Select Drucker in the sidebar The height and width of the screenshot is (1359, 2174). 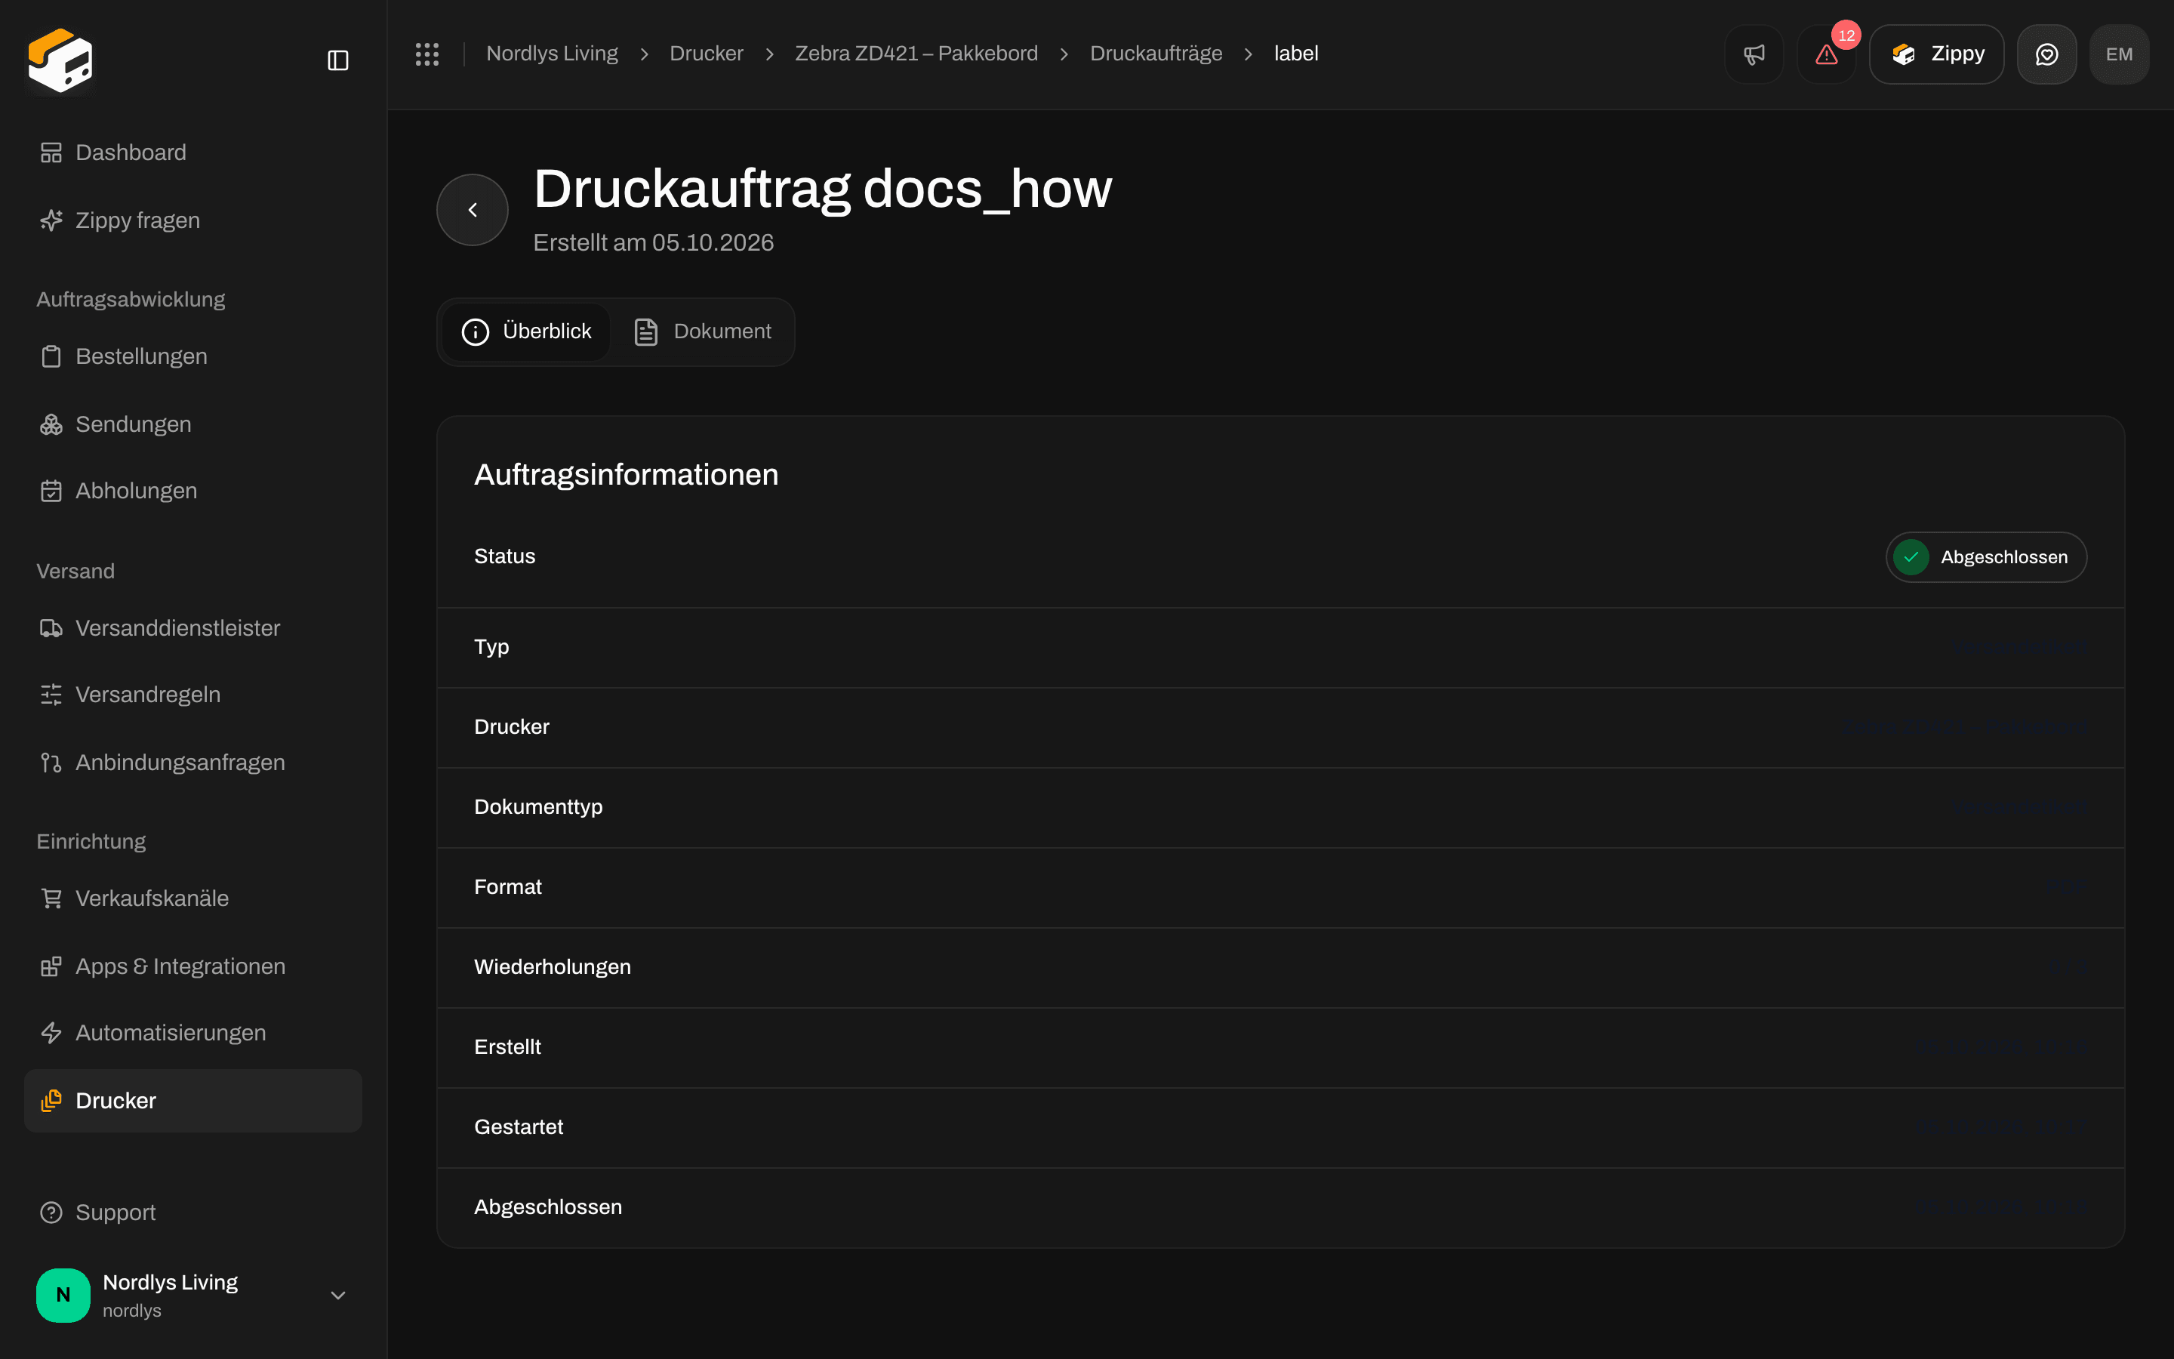pos(193,1101)
